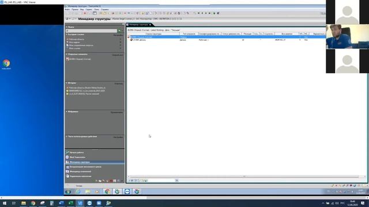Open the Вид menu

pos(82,10)
